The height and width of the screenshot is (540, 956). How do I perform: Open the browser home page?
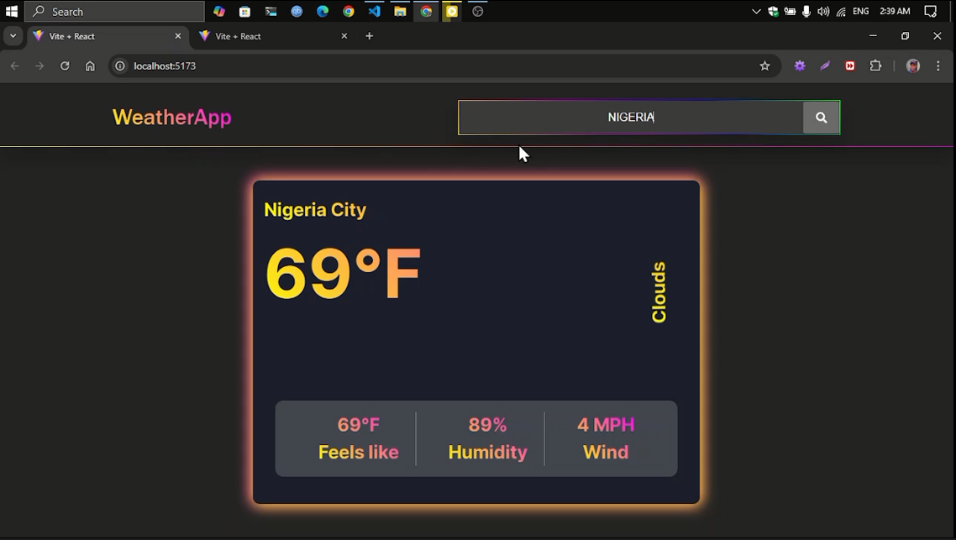90,66
